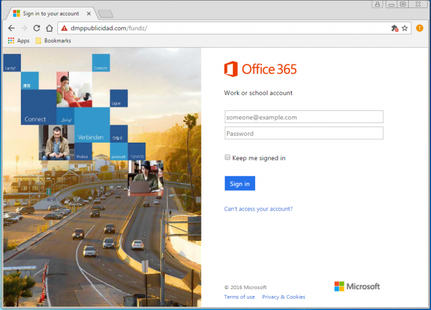
Task: Open the extension puzzle icon in address bar
Action: point(395,28)
